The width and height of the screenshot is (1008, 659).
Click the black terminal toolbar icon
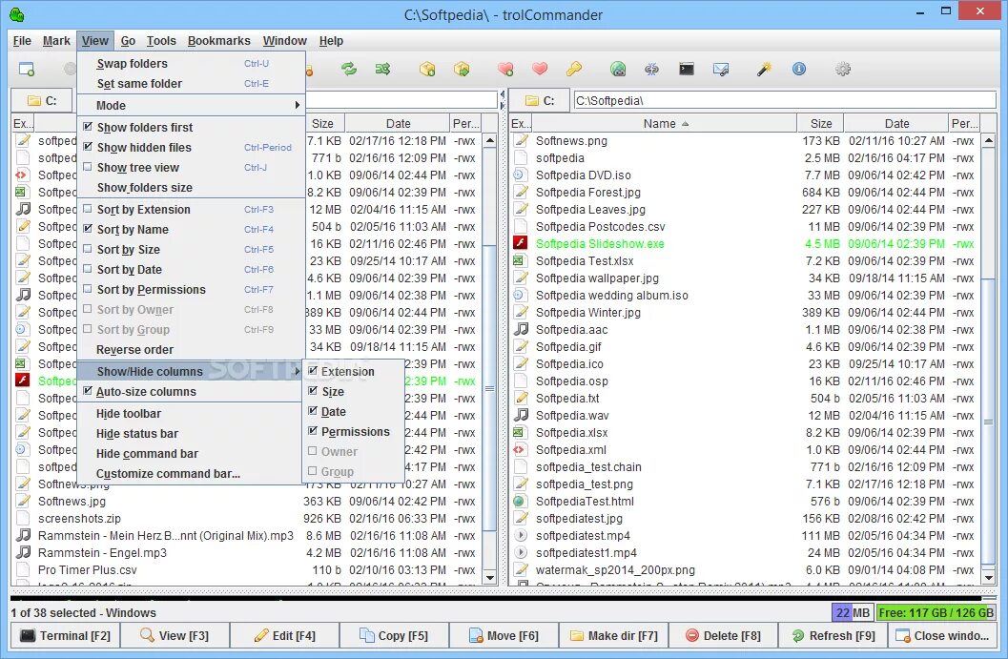coord(687,69)
